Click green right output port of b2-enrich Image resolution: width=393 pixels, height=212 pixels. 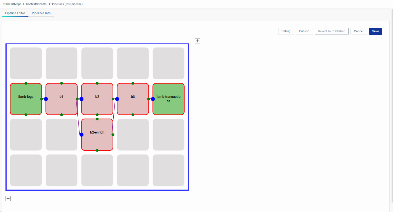pyautogui.click(x=113, y=135)
